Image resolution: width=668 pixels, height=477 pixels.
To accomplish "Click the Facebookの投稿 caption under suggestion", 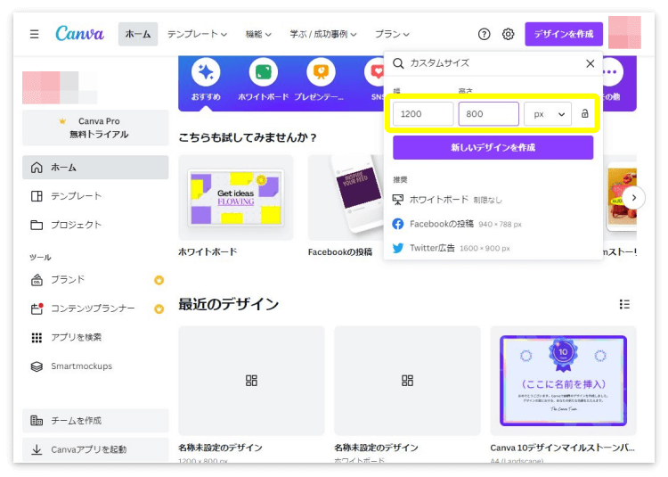I will point(340,252).
